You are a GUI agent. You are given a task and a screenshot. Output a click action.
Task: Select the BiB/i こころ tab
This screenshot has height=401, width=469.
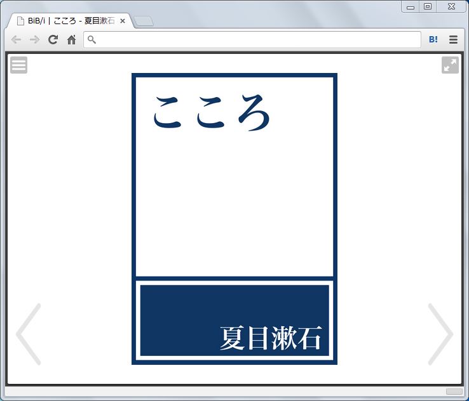71,21
